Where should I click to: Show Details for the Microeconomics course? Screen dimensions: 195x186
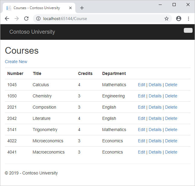(x=155, y=141)
